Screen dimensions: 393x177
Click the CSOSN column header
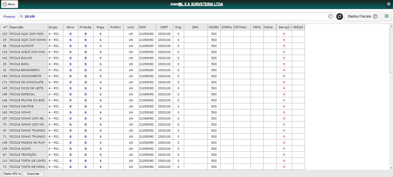coord(214,27)
